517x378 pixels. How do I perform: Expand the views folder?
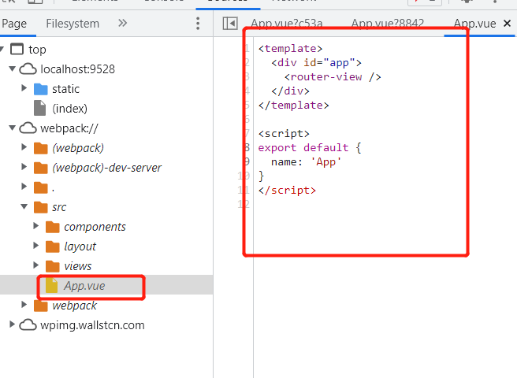(36, 265)
